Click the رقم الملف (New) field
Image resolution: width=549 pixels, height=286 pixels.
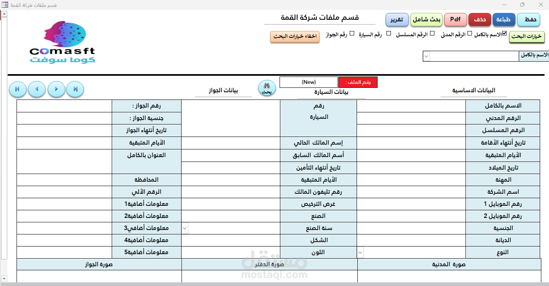(x=309, y=82)
